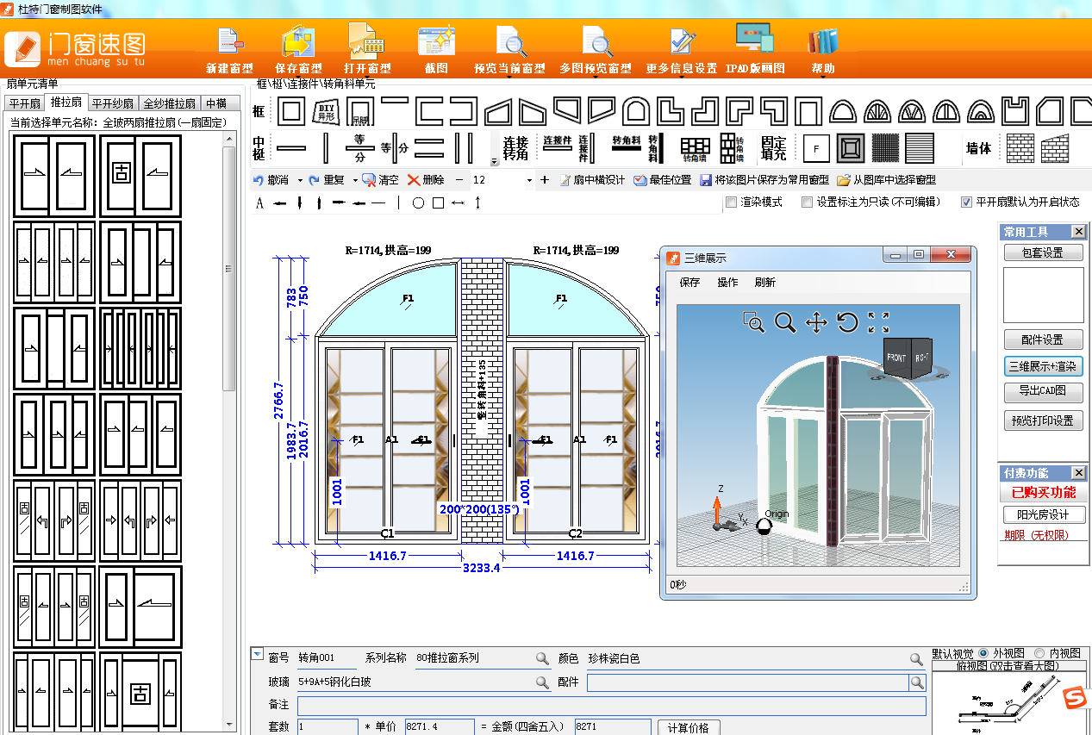Image resolution: width=1092 pixels, height=735 pixels.
Task: Click the 打开窗型 open icon
Action: click(367, 42)
